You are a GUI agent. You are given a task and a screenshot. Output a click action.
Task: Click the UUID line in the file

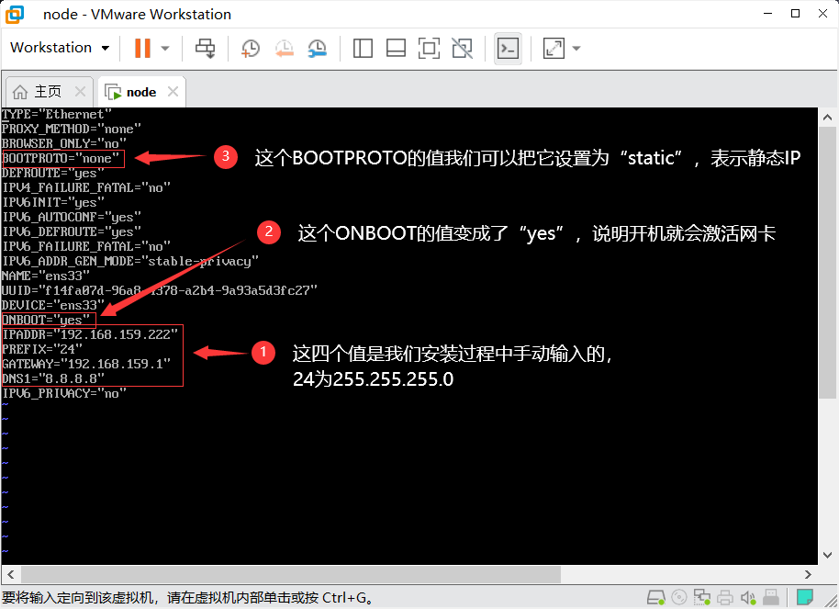[x=160, y=291]
